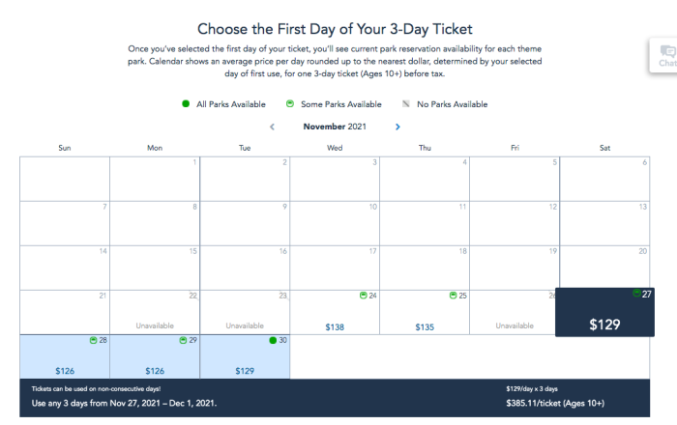
Task: Click the availability icon on November 28
Action: click(93, 340)
